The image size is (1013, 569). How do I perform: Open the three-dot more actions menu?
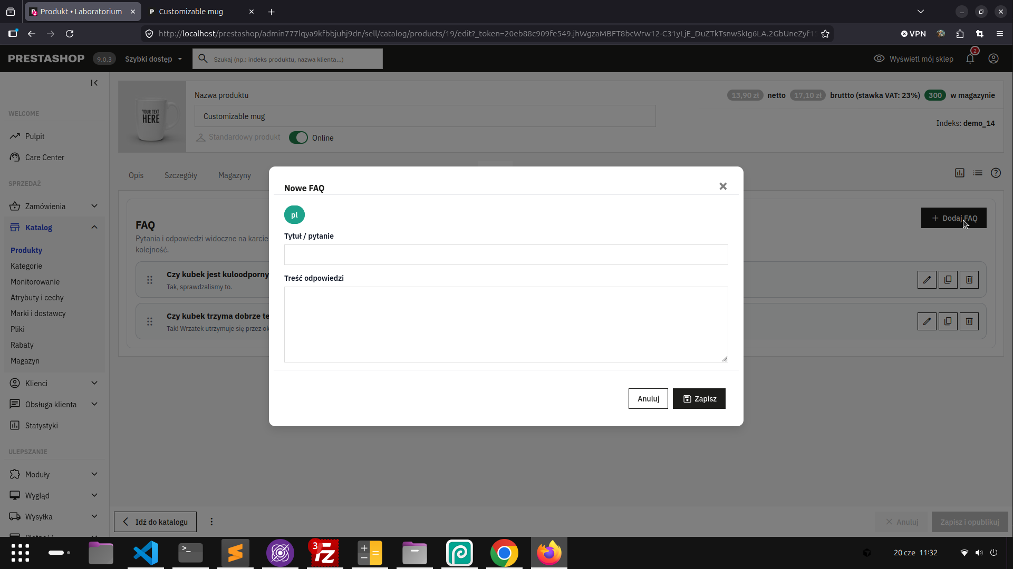click(x=211, y=522)
